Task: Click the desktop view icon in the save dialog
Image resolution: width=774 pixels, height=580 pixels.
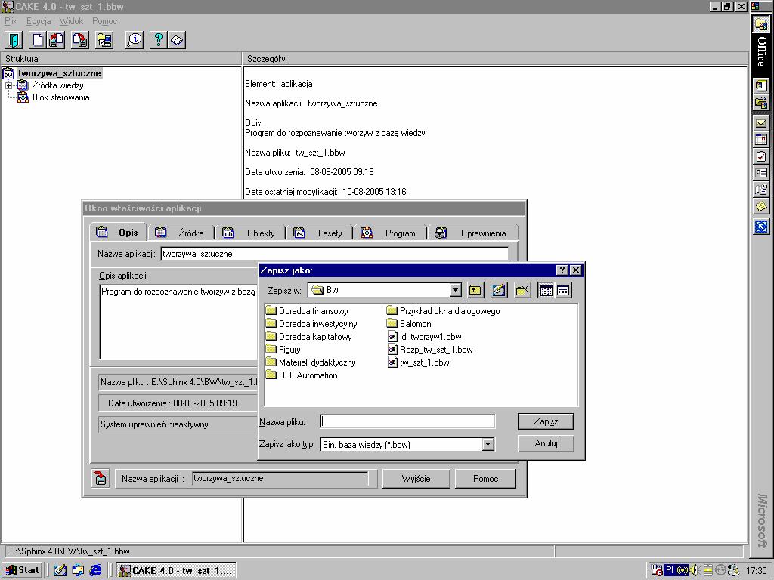Action: [499, 290]
